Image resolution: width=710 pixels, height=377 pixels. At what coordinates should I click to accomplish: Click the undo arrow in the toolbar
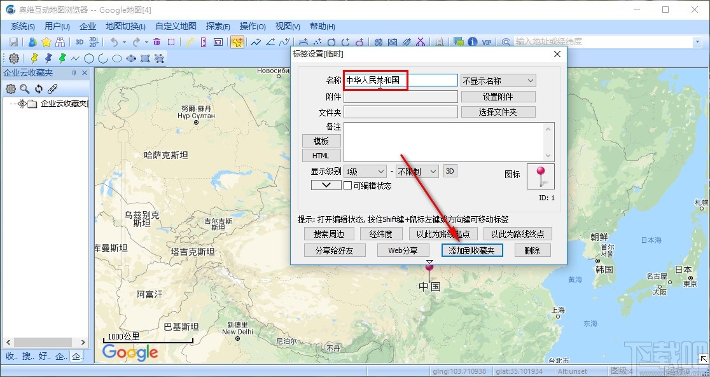(x=115, y=41)
